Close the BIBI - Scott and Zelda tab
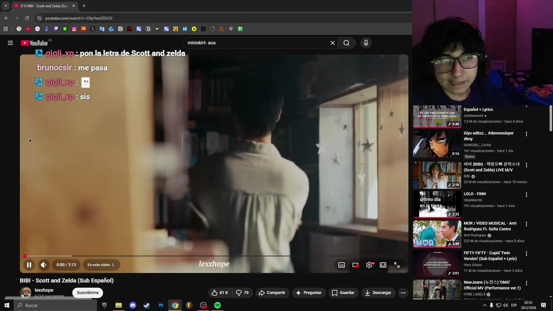 click(73, 6)
